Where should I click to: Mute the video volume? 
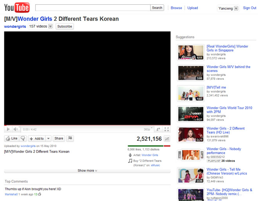pos(16,129)
